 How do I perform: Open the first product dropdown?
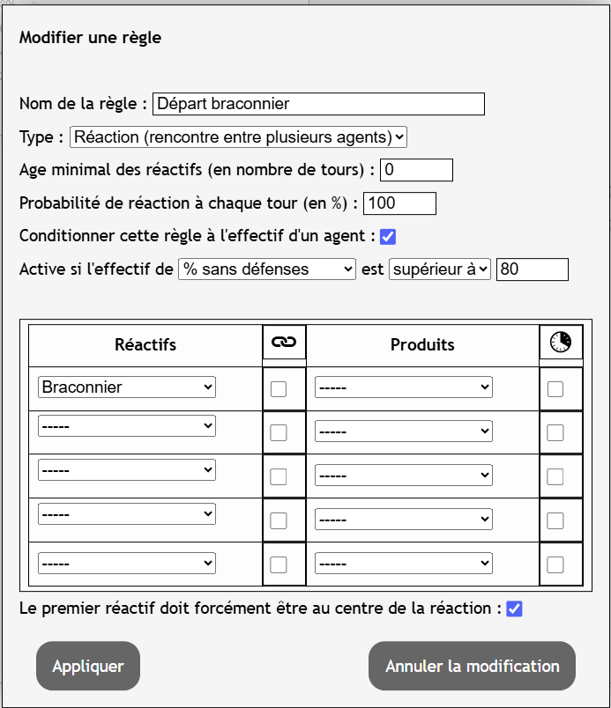point(404,387)
